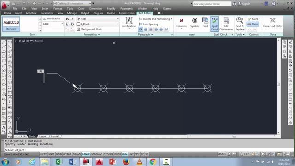
Task: Open the text height 4.000 dropdown
Action: click(62, 24)
